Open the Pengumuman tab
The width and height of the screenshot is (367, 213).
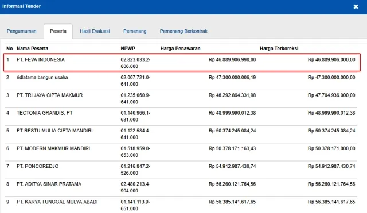pyautogui.click(x=22, y=31)
